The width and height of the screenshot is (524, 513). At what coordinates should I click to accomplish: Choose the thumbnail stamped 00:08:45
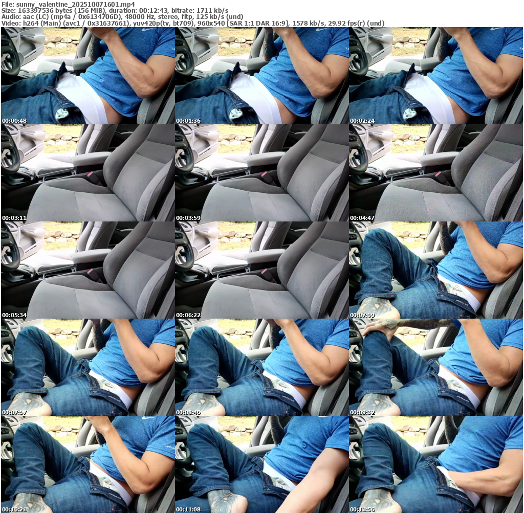point(261,367)
